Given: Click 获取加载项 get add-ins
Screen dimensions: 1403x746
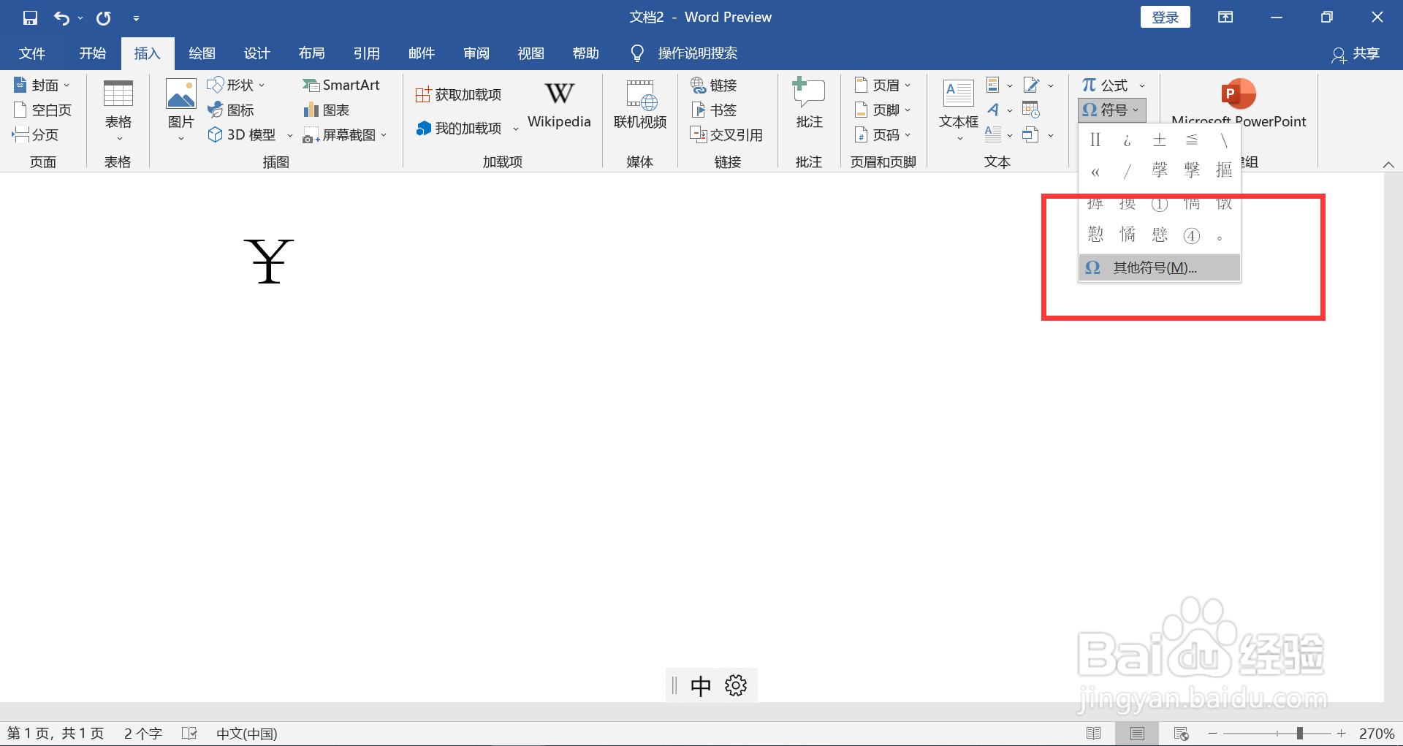Looking at the screenshot, I should pos(459,94).
